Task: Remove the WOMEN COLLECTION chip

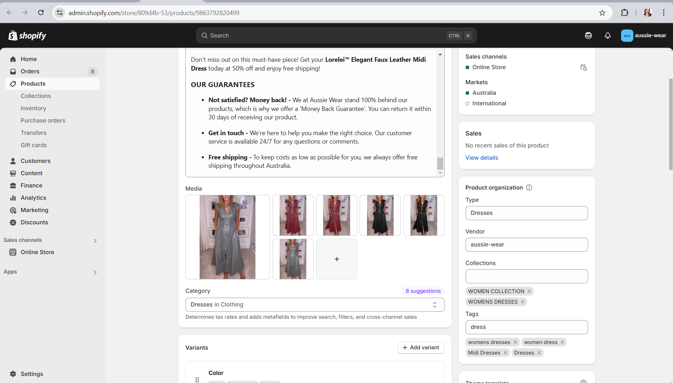Action: pyautogui.click(x=529, y=291)
